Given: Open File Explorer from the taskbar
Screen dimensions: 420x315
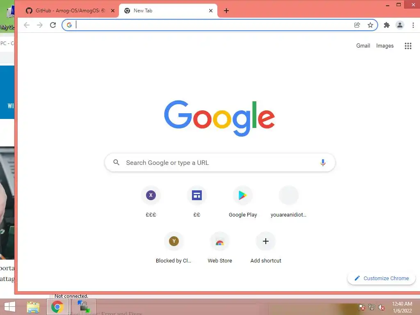Looking at the screenshot, I should (33, 307).
